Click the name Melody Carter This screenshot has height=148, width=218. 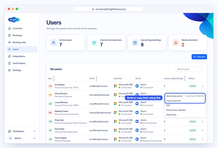(x=61, y=111)
